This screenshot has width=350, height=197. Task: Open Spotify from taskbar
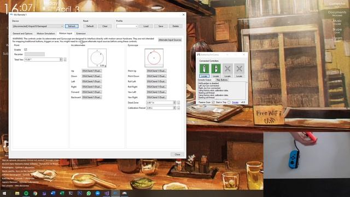point(26,193)
